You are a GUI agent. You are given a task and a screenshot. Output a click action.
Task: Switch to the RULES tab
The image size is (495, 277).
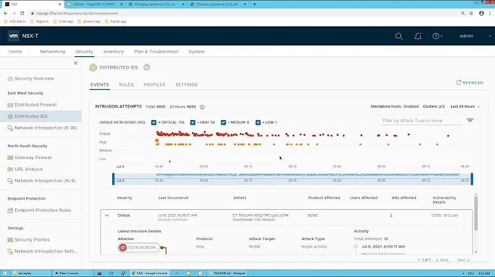(126, 84)
